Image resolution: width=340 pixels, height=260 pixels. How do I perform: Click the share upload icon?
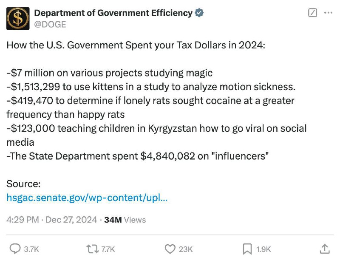[325, 249]
